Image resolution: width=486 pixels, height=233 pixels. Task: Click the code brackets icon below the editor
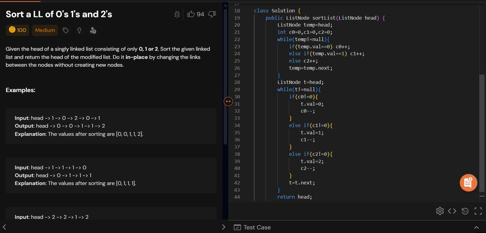pos(452,210)
